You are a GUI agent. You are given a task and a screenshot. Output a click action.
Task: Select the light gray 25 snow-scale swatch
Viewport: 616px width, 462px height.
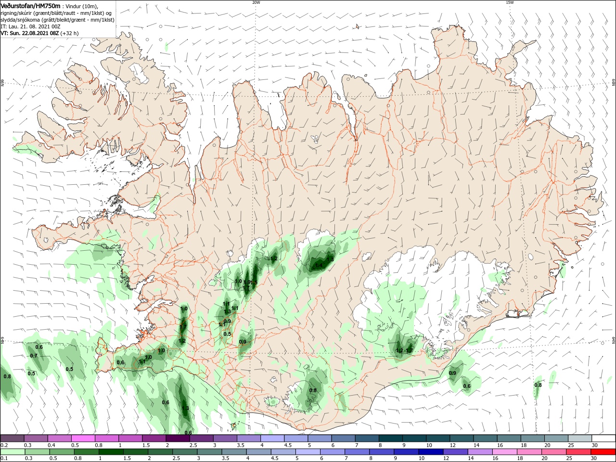(x=580, y=438)
